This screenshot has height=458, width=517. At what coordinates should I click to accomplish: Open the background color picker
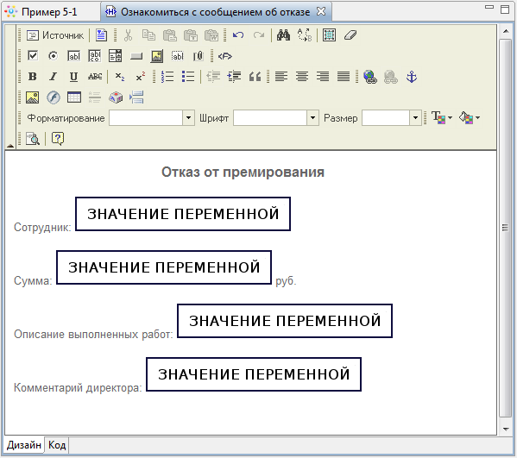tap(470, 117)
